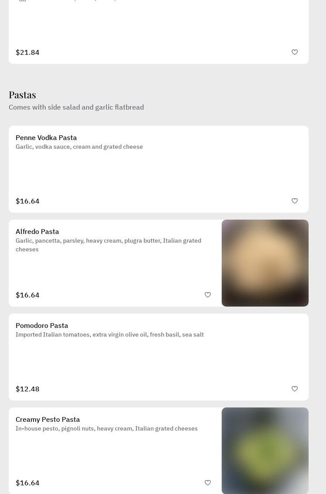Open the Penne Vodka Pasta title

click(46, 138)
